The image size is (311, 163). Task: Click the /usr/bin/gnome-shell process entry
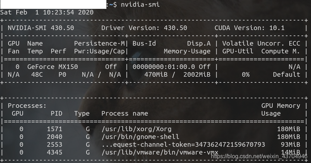140,137
